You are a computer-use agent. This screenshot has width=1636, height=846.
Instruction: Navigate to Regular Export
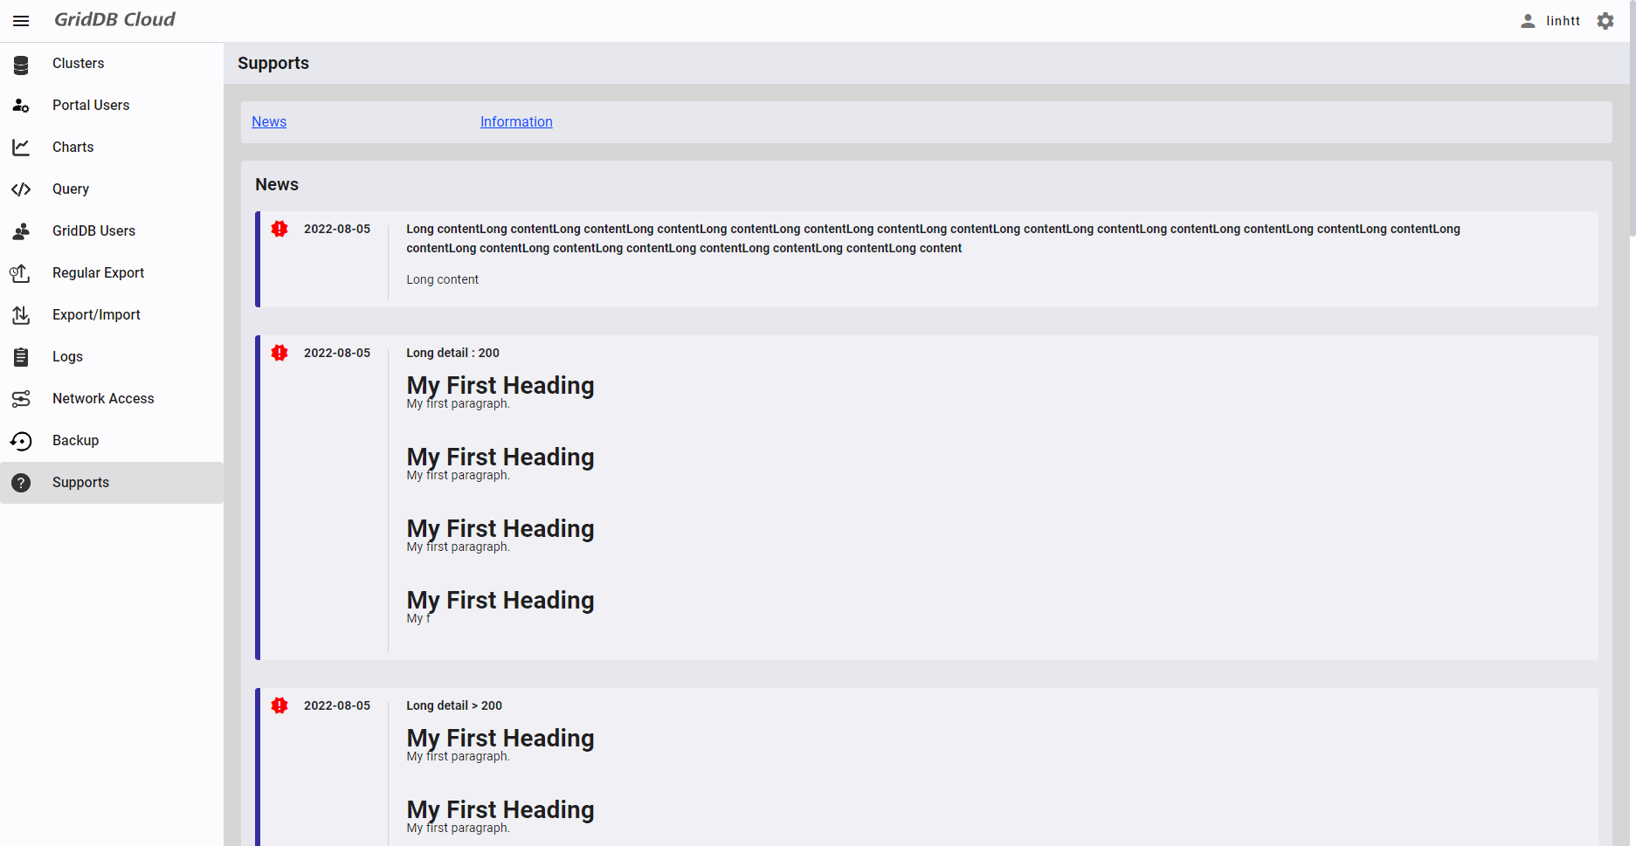[x=112, y=273]
